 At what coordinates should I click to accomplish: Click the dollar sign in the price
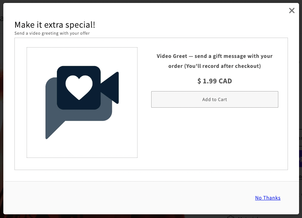coord(199,81)
